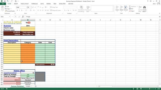Screen dimensions: 161x90
Task: Click the accounting dollar format icon
Action: coord(65,10)
